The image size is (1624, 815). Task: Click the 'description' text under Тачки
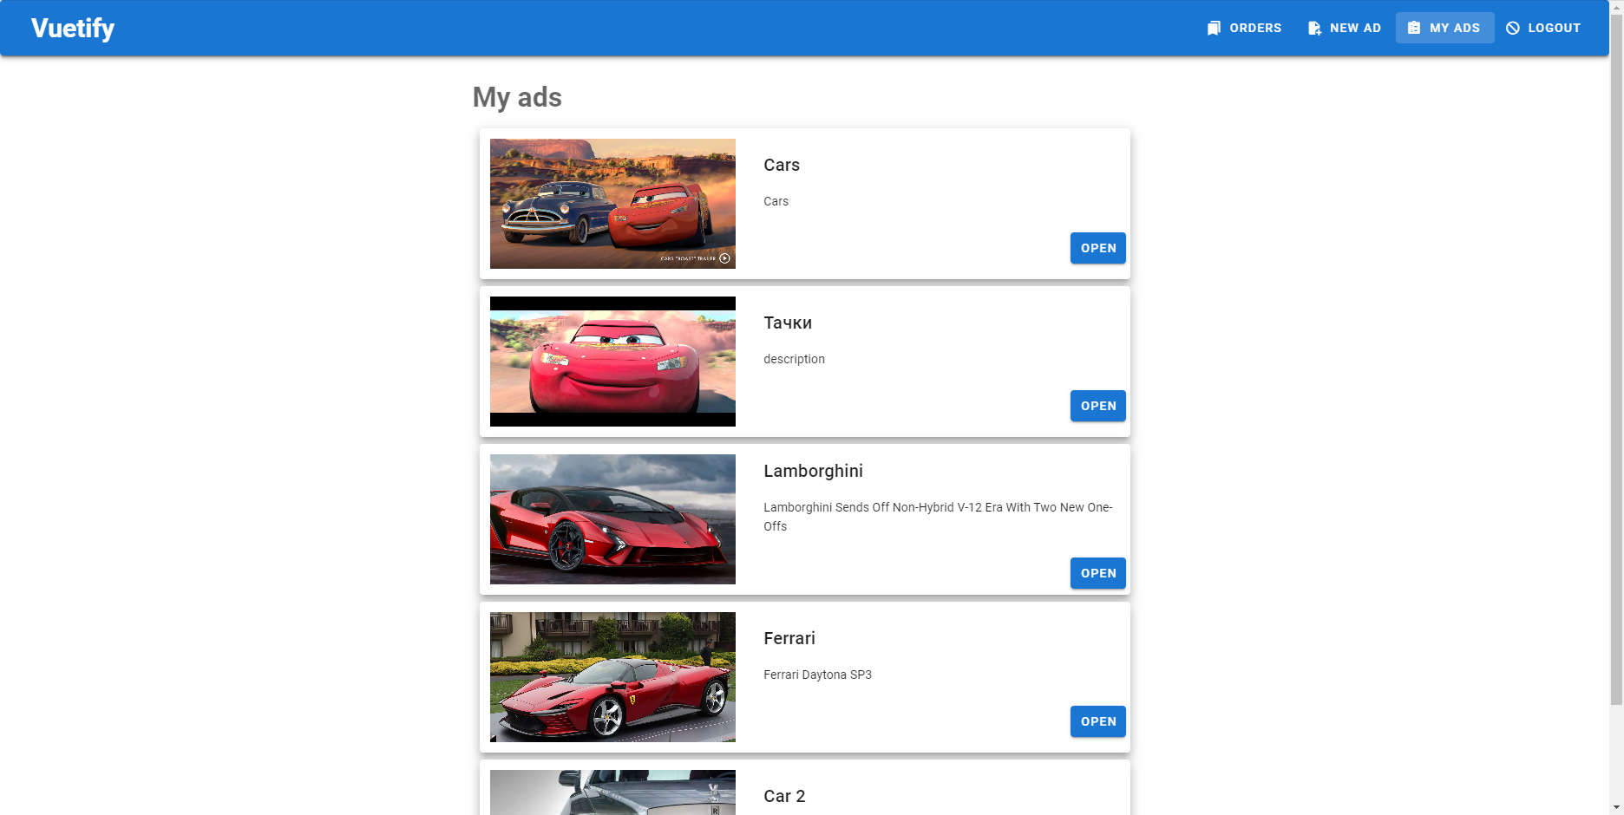794,359
